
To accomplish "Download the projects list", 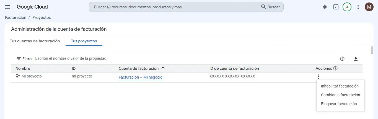I will point(356,59).
